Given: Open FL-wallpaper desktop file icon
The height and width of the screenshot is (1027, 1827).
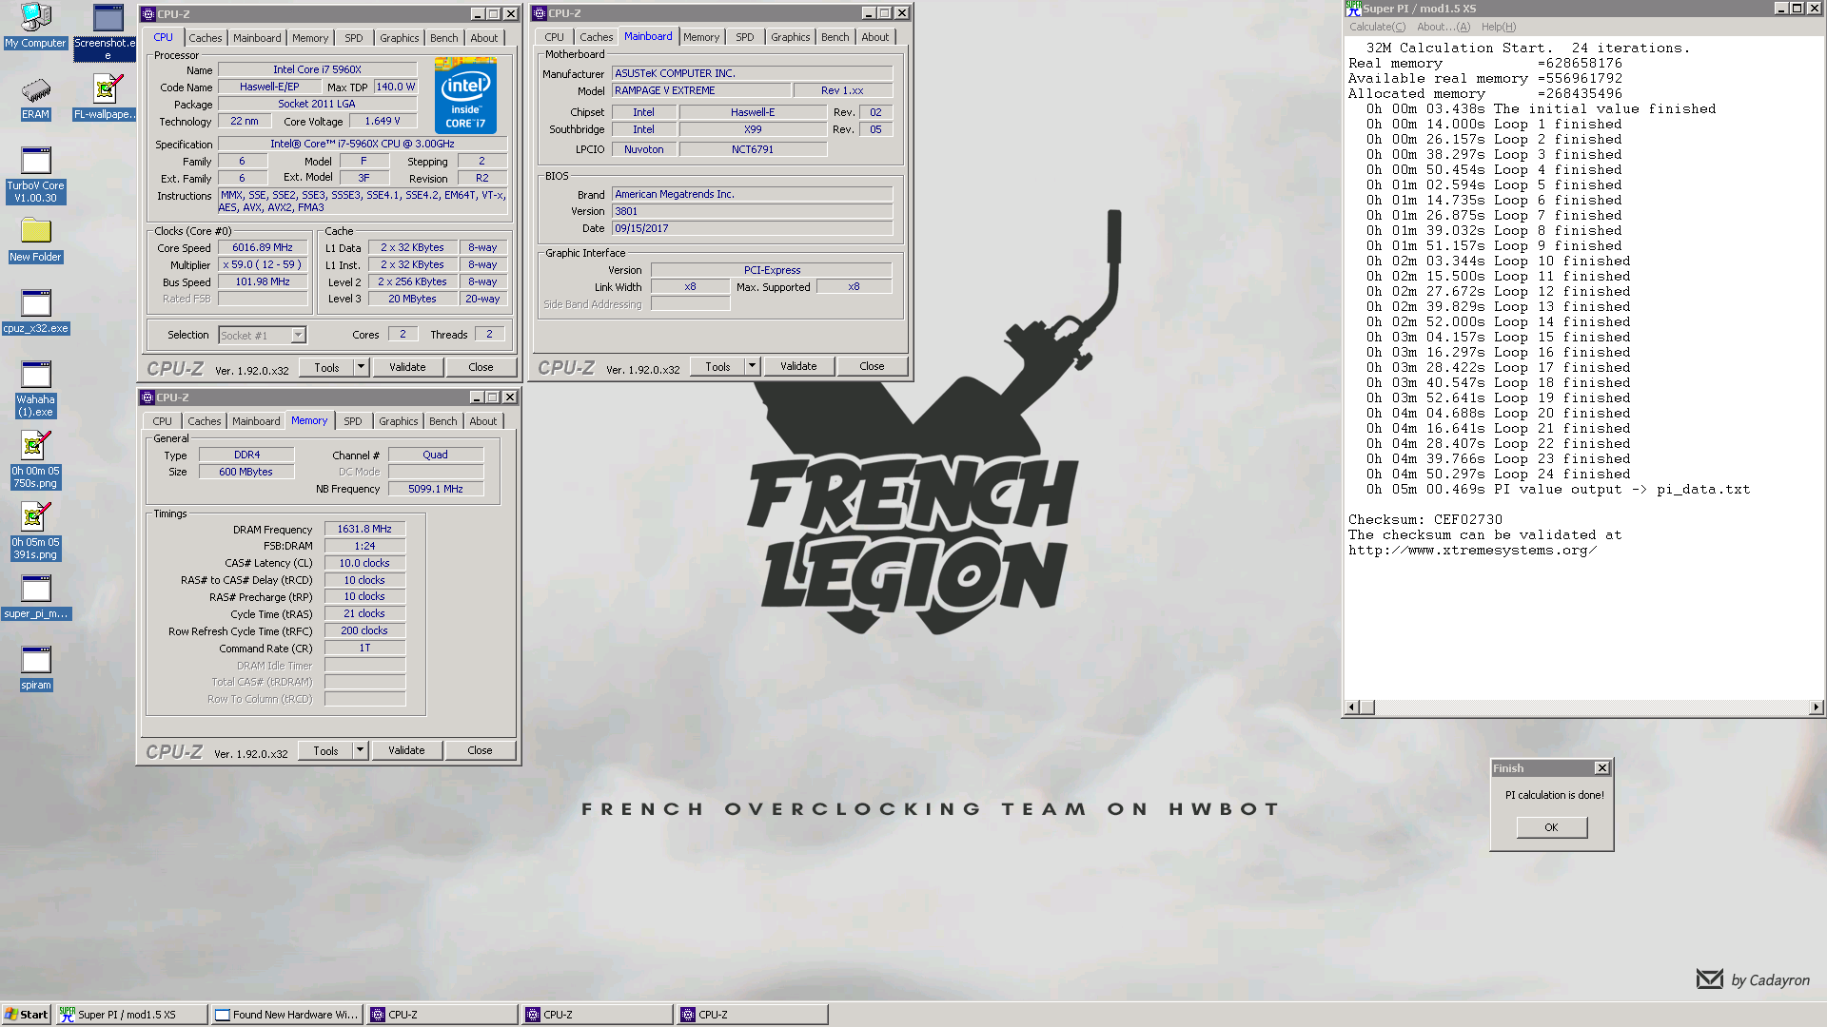Looking at the screenshot, I should pos(106,98).
